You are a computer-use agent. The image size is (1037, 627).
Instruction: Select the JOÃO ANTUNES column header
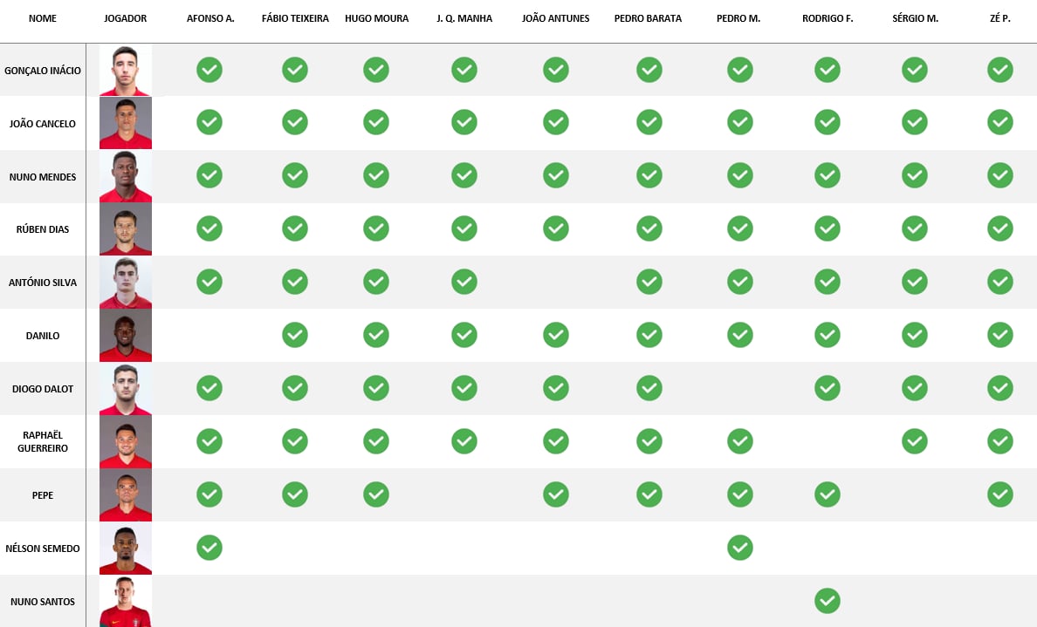point(556,18)
